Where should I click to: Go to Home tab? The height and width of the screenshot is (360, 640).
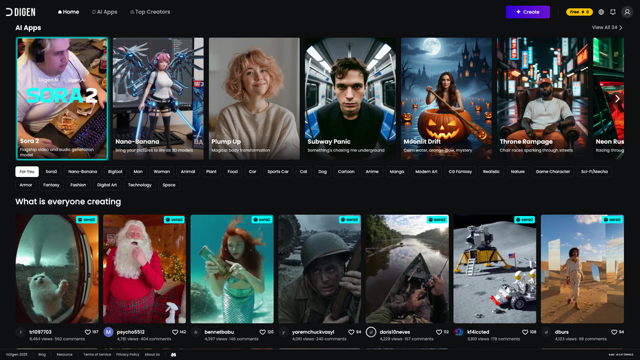[x=68, y=12]
